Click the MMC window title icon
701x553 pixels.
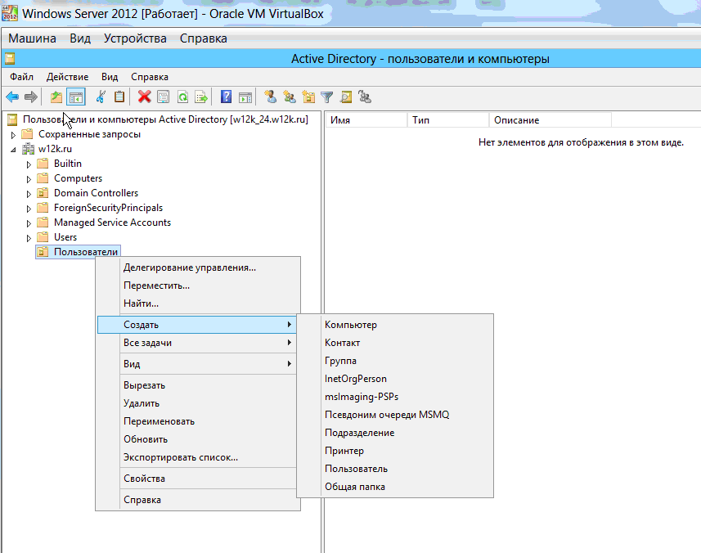(x=10, y=59)
